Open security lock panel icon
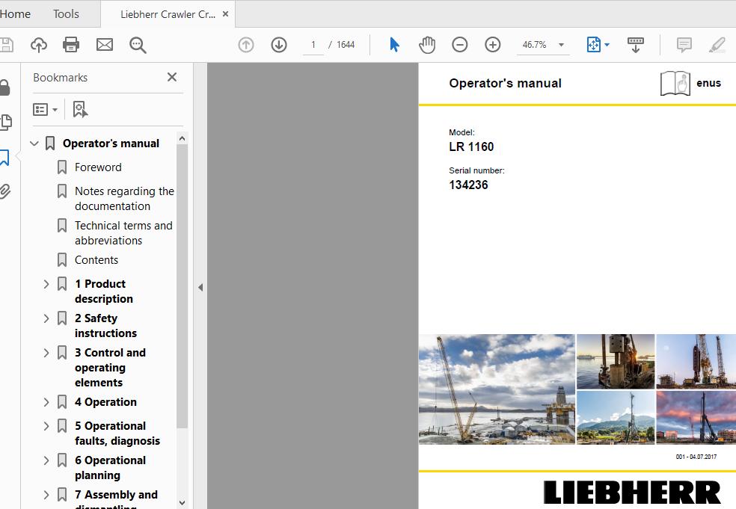736x509 pixels. tap(4, 87)
